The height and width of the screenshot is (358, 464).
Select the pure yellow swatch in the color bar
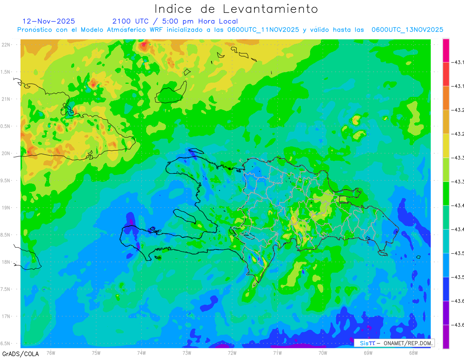tap(446, 146)
